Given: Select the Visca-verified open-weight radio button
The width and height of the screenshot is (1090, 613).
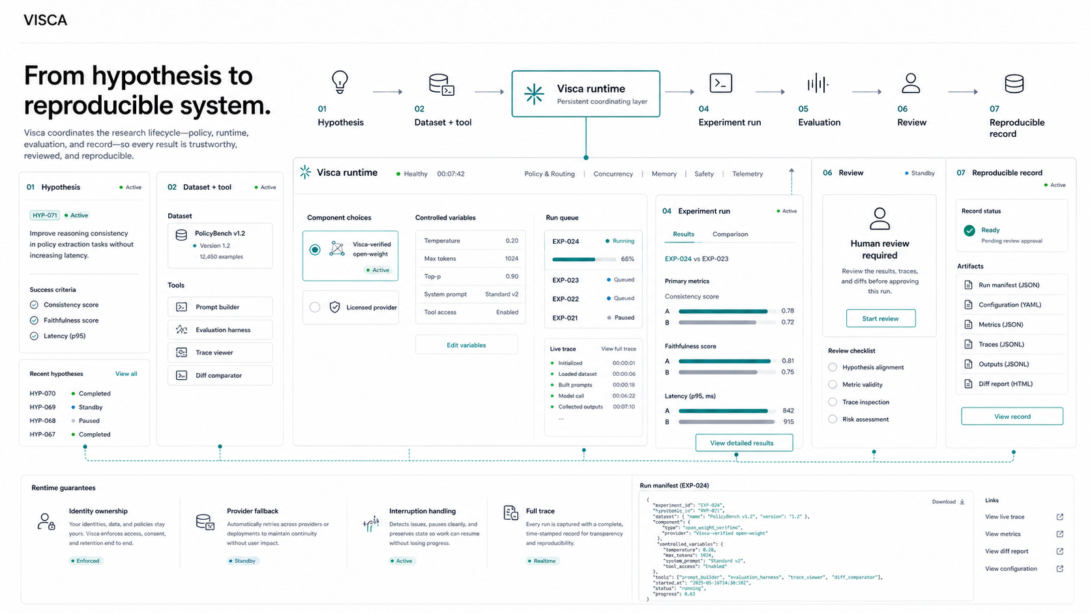Looking at the screenshot, I should [x=315, y=249].
